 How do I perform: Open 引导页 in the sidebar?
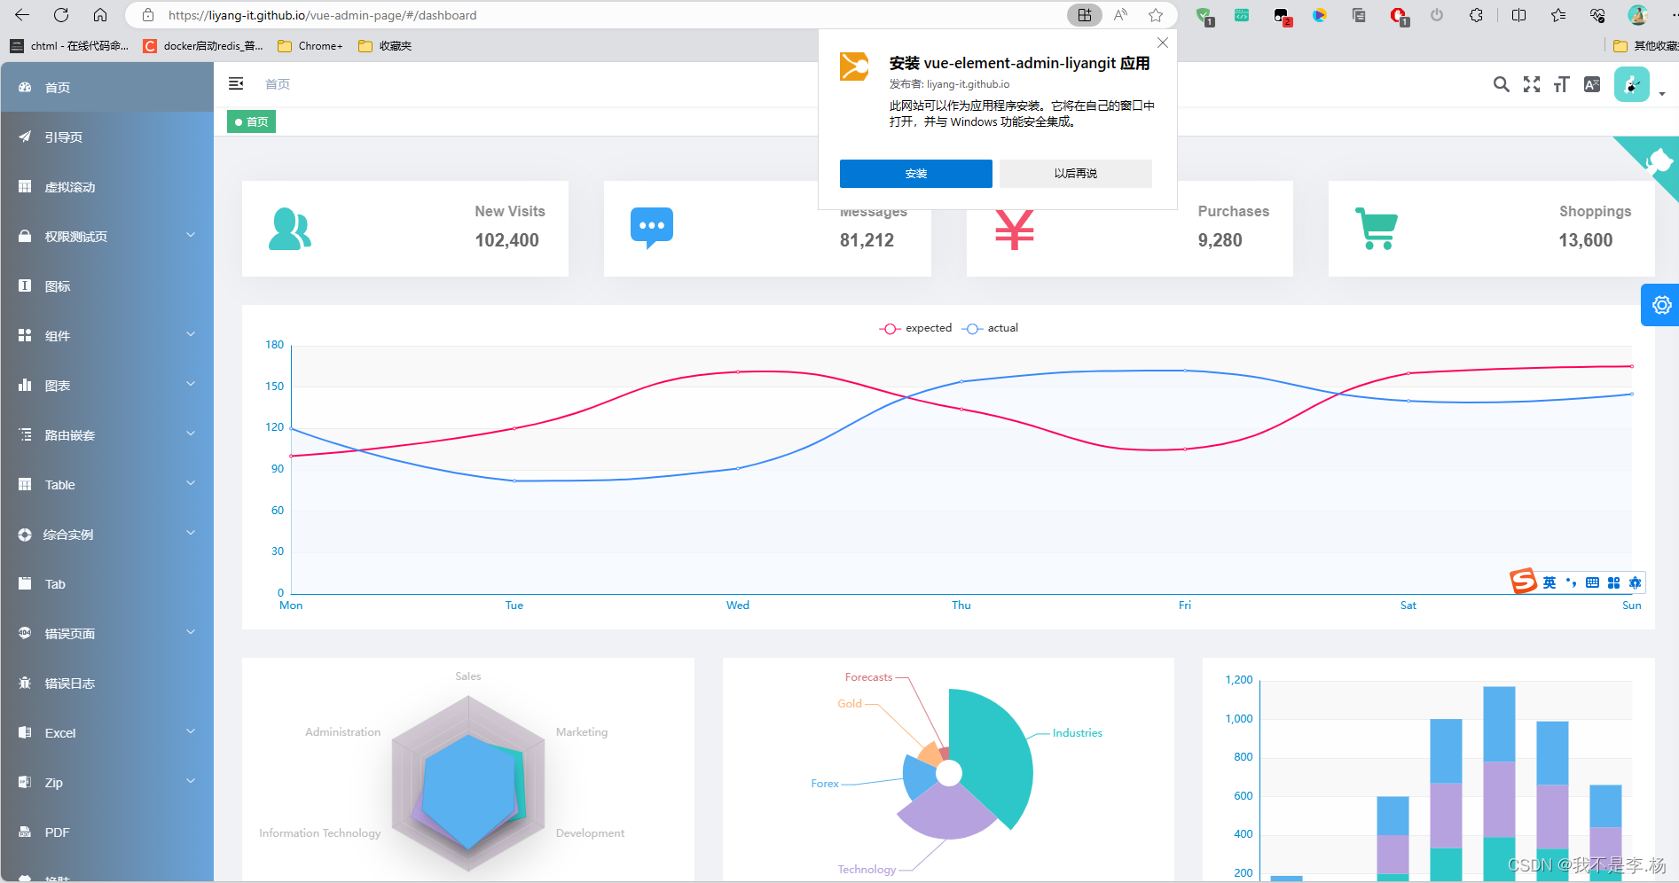click(106, 137)
